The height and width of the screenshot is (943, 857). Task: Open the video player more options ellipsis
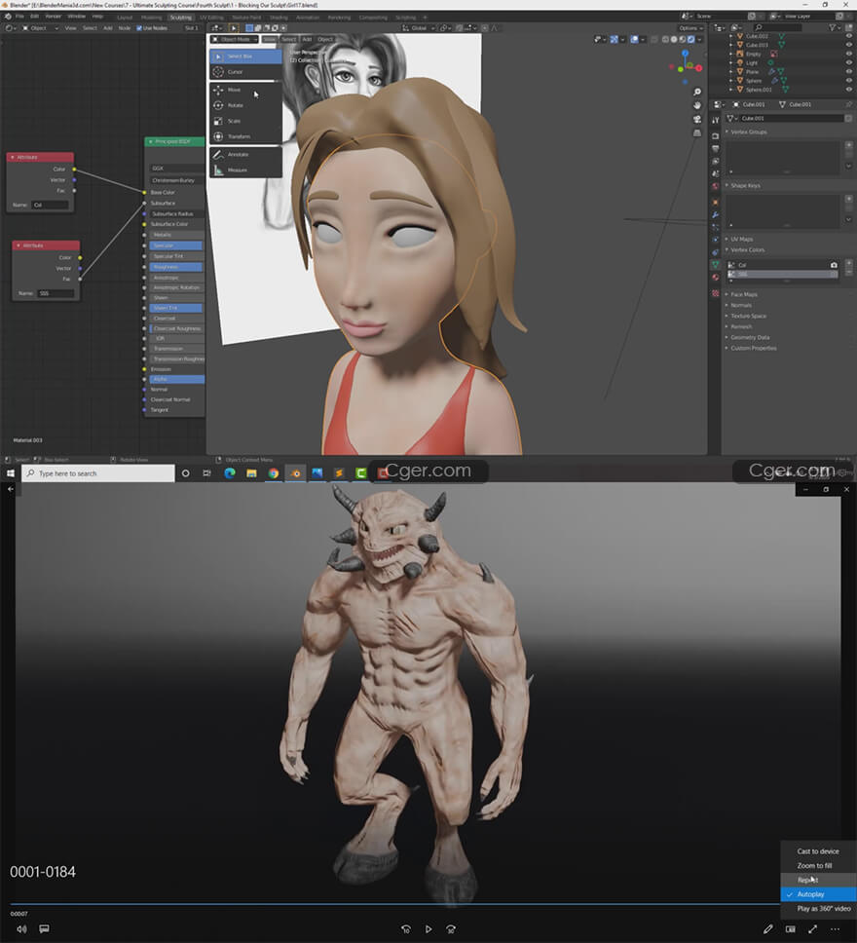(835, 929)
